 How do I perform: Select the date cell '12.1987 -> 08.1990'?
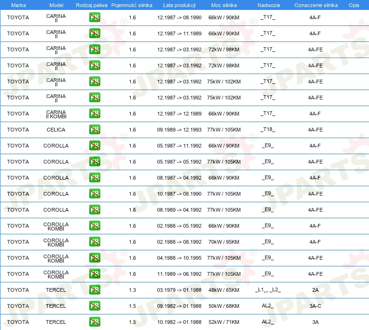(x=179, y=17)
